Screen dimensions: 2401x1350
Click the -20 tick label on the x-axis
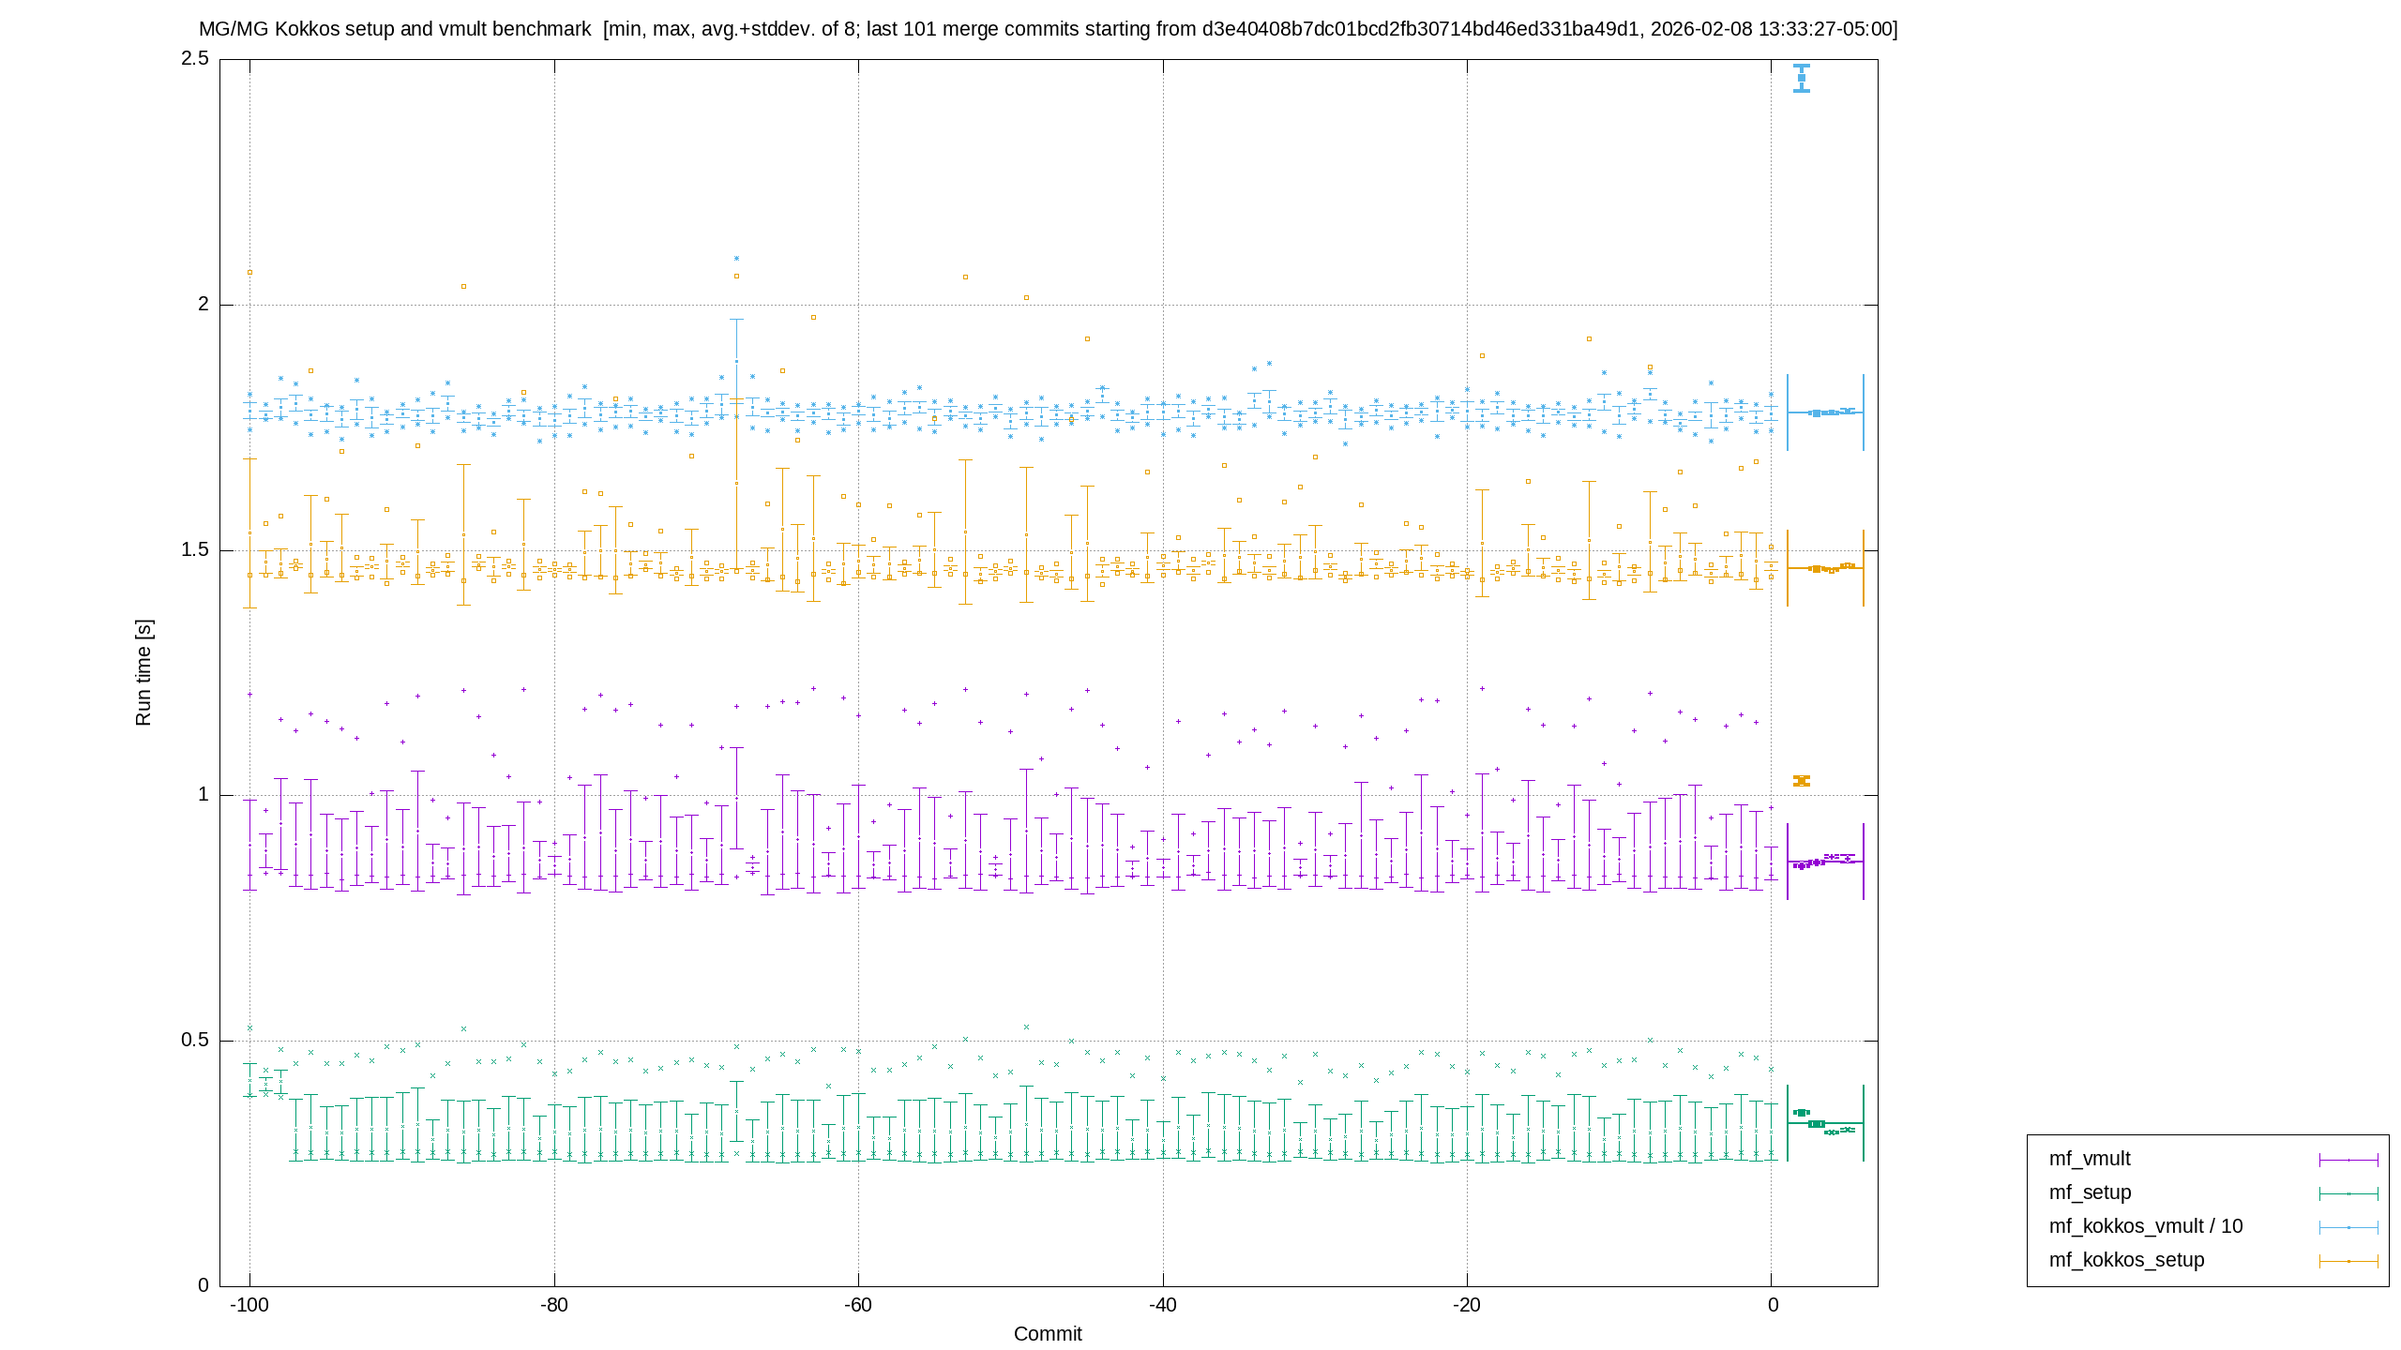[x=1467, y=1306]
